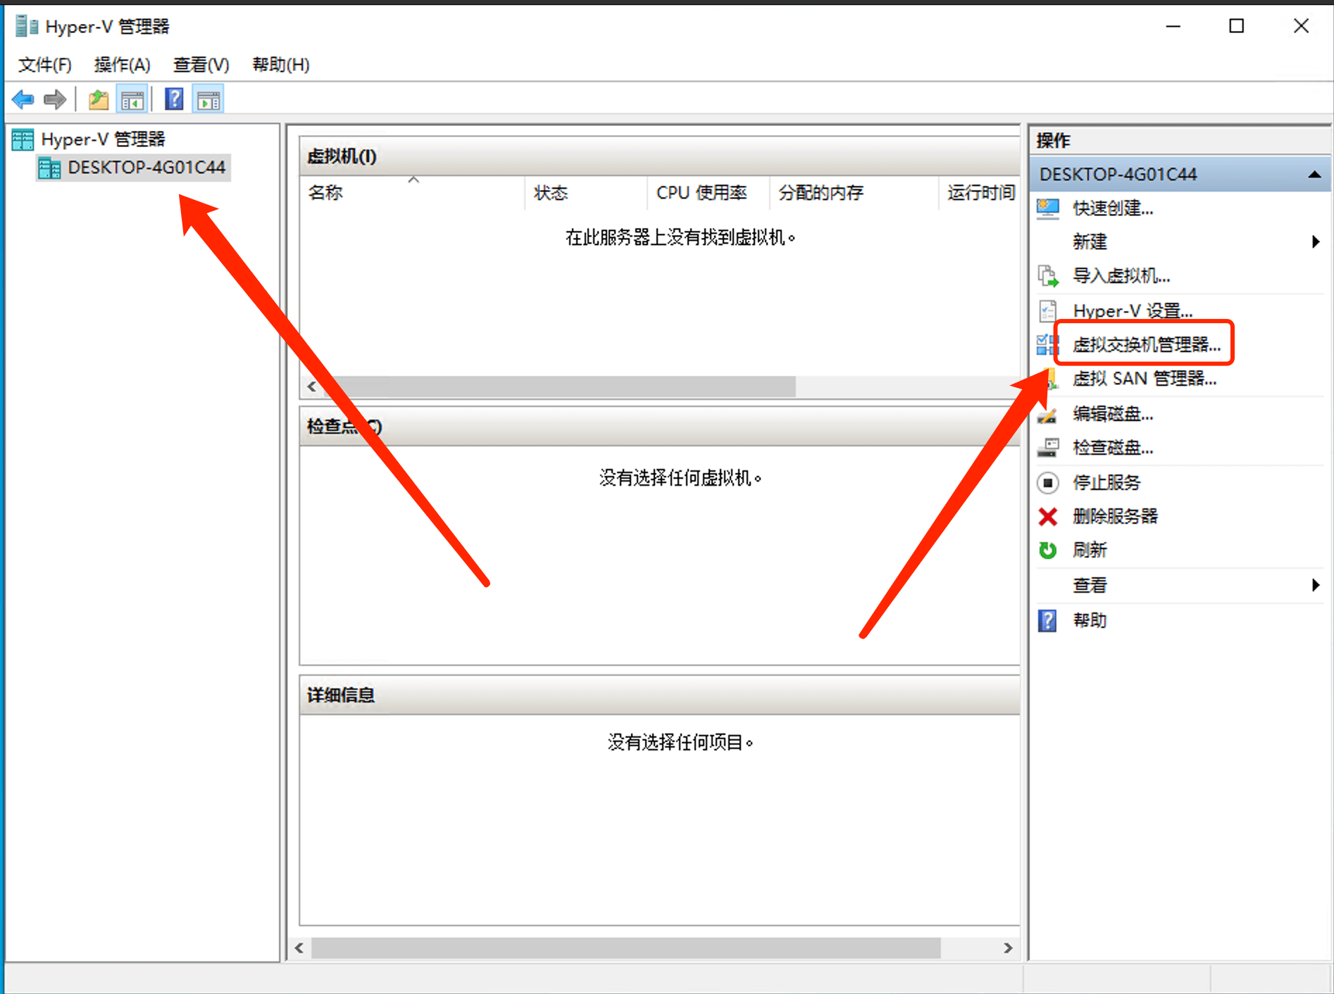Open 虚拟交换机管理器... action
Viewport: 1334px width, 994px height.
(x=1147, y=344)
